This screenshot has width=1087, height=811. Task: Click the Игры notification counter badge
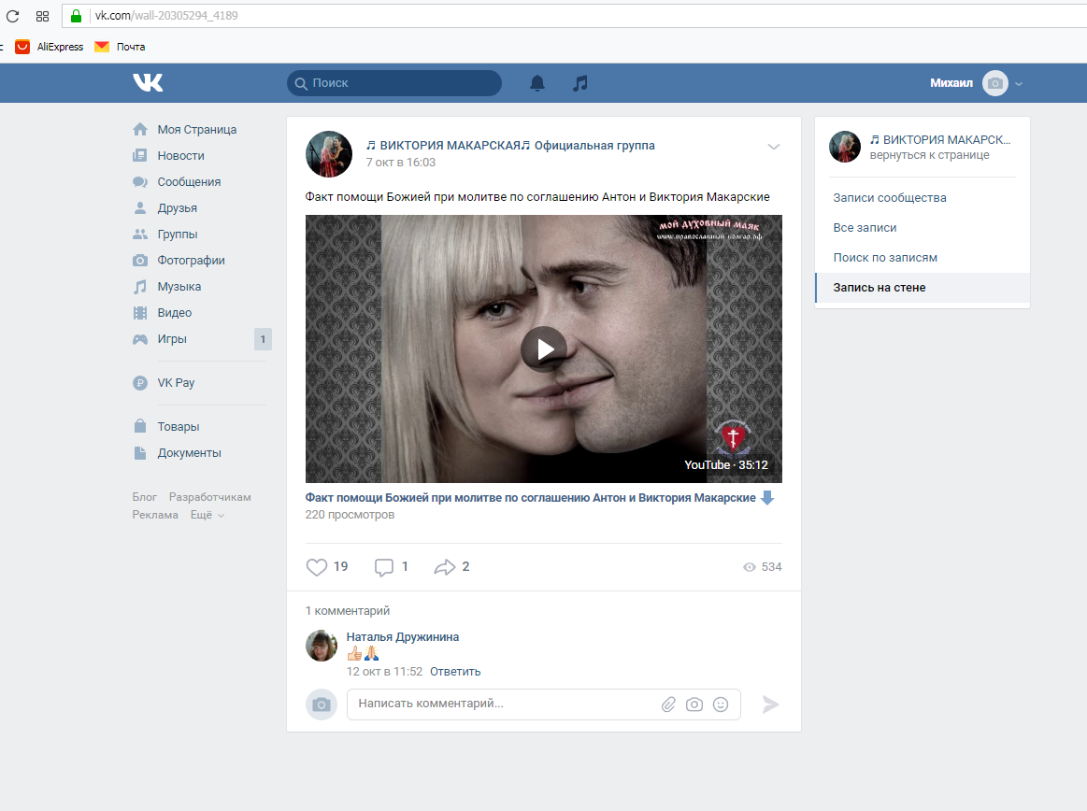pos(263,339)
